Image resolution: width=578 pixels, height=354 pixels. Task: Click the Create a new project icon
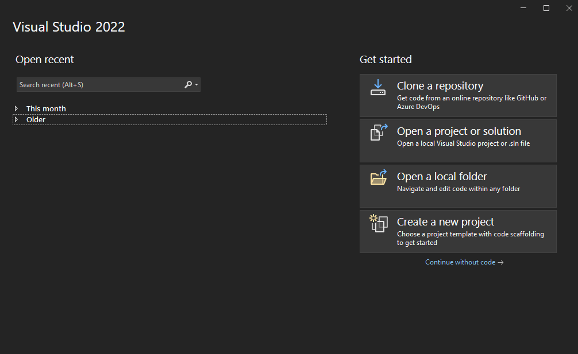(378, 223)
